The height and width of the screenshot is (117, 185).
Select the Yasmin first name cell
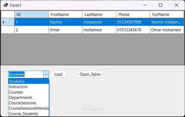65,22
